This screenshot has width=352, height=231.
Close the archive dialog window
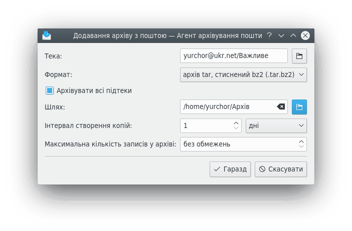[x=305, y=35]
